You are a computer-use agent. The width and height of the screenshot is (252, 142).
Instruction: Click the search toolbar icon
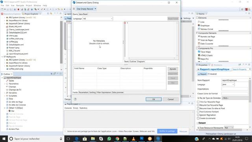[x=35, y=9]
